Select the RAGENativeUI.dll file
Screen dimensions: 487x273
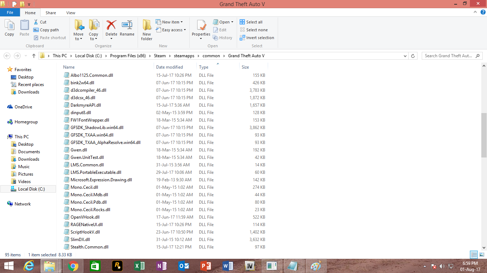(x=87, y=225)
